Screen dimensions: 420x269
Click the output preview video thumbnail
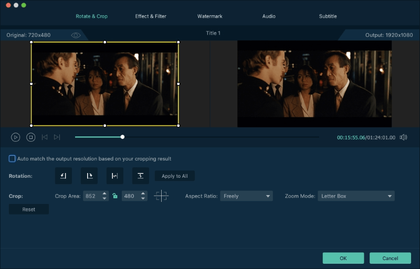click(314, 84)
